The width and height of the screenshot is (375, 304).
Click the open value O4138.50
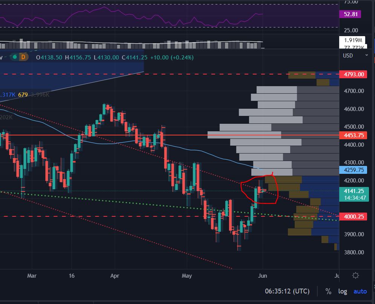(49, 57)
